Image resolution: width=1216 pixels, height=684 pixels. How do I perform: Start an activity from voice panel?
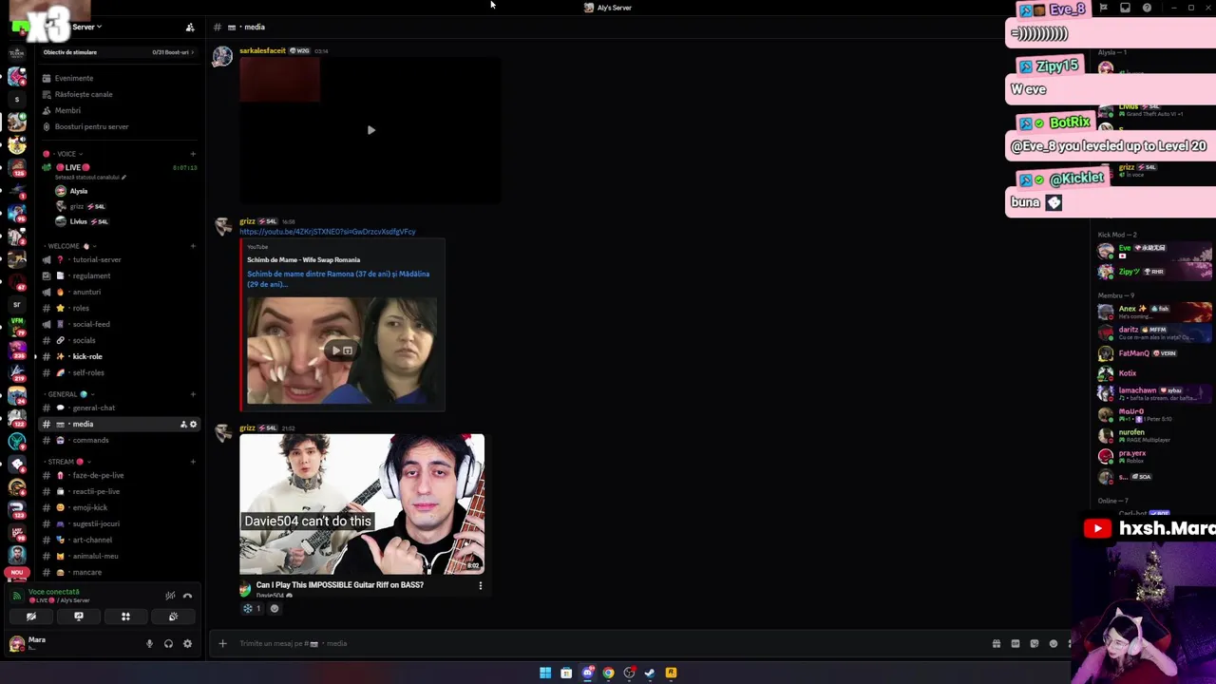[125, 617]
